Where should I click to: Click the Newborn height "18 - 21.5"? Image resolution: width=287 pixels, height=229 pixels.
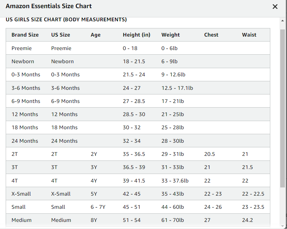click(134, 61)
